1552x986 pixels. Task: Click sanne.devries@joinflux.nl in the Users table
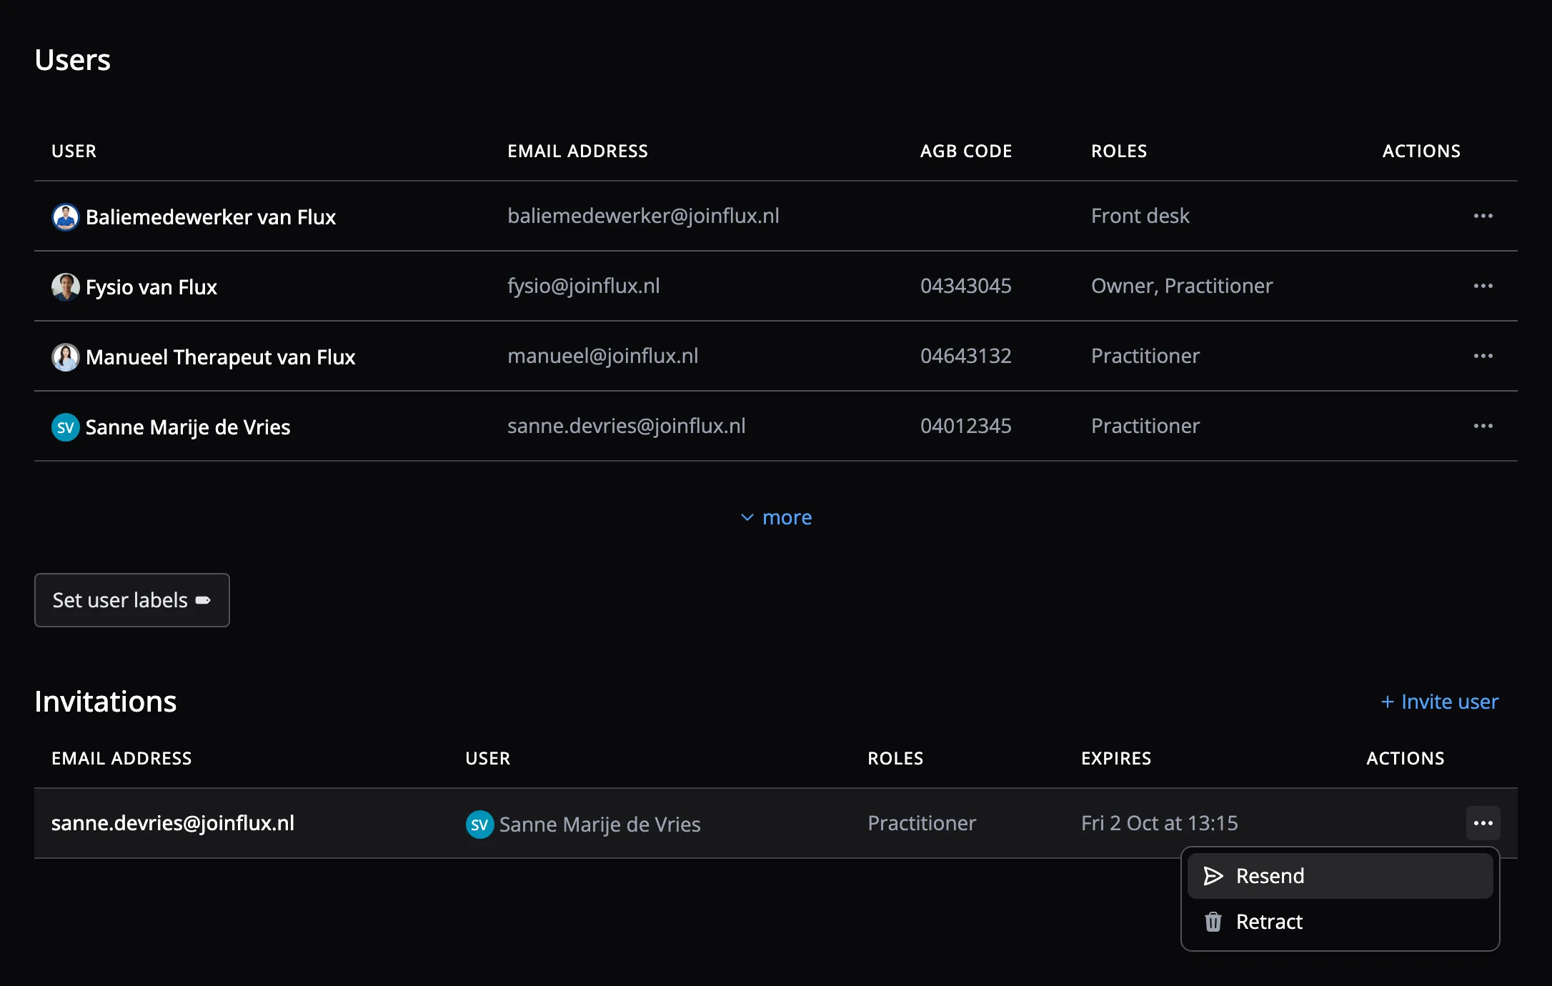click(x=627, y=426)
